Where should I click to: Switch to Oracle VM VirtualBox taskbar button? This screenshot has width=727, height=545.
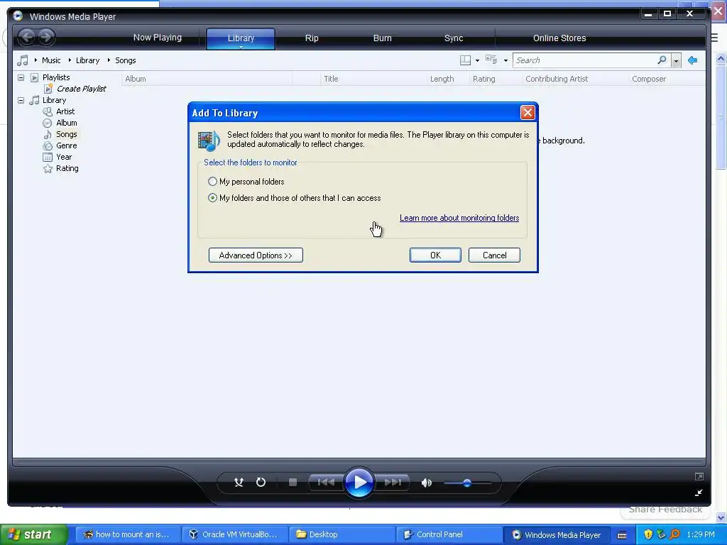[x=235, y=534]
